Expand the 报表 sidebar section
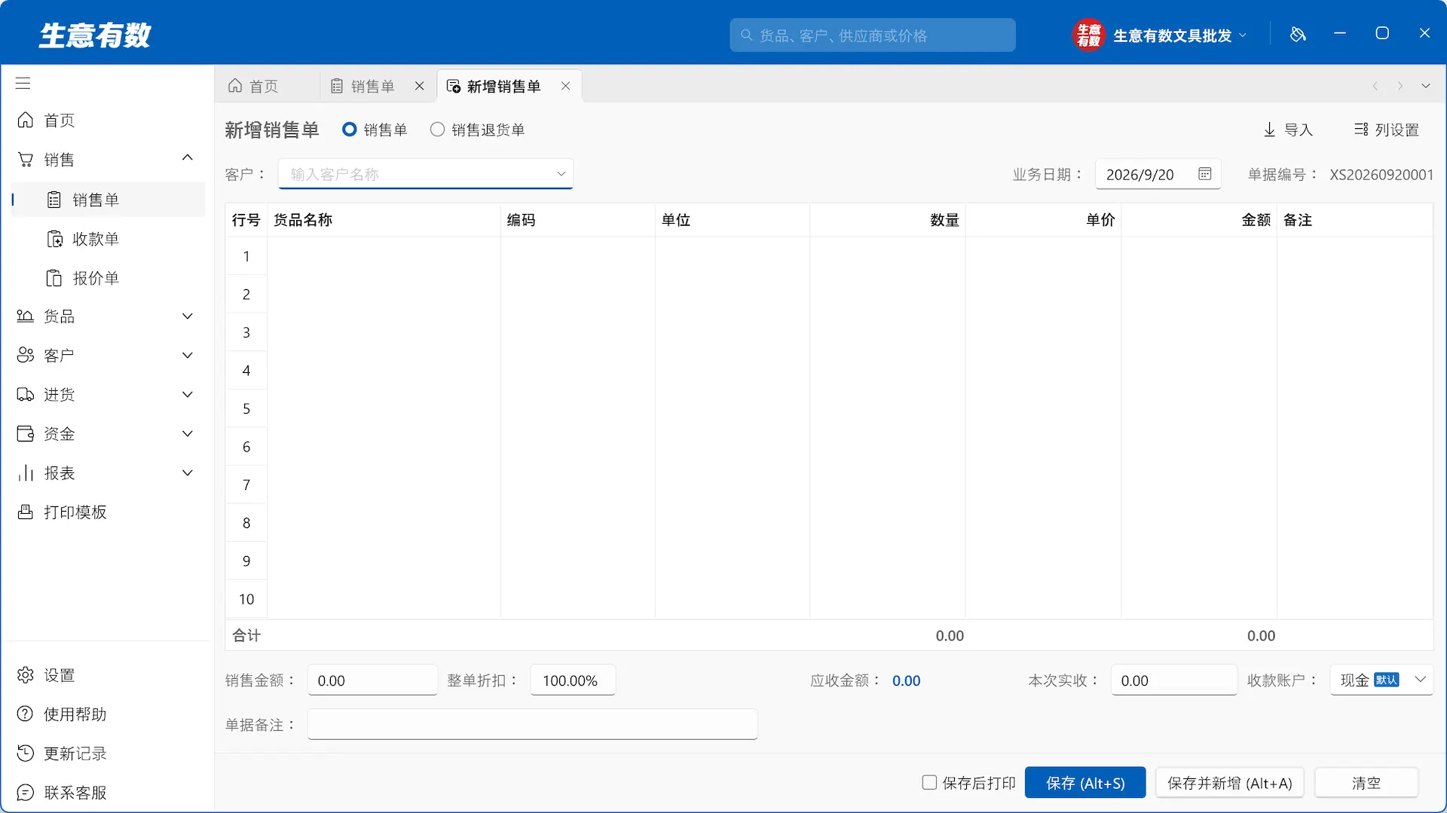This screenshot has width=1447, height=813. tap(188, 473)
